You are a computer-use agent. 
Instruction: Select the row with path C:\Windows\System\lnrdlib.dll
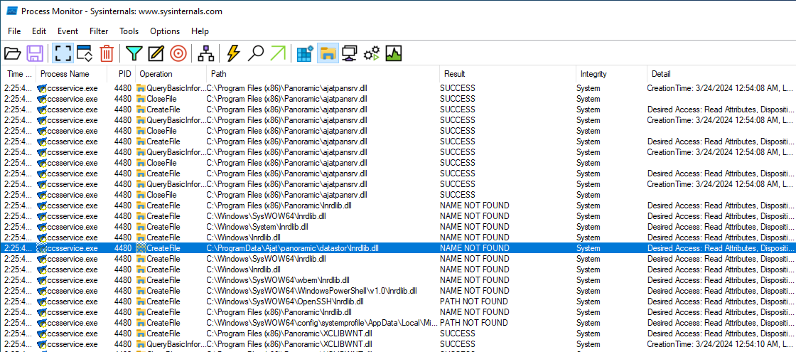point(398,227)
